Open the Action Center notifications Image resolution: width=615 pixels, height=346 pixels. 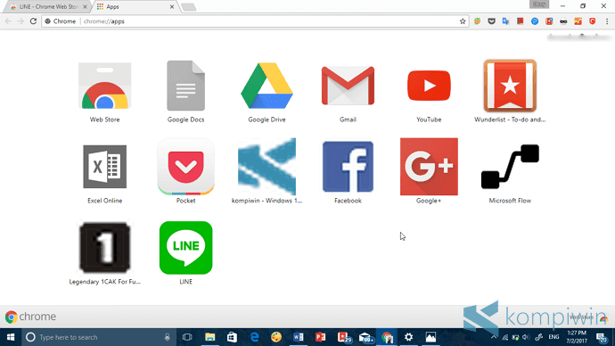pyautogui.click(x=602, y=337)
